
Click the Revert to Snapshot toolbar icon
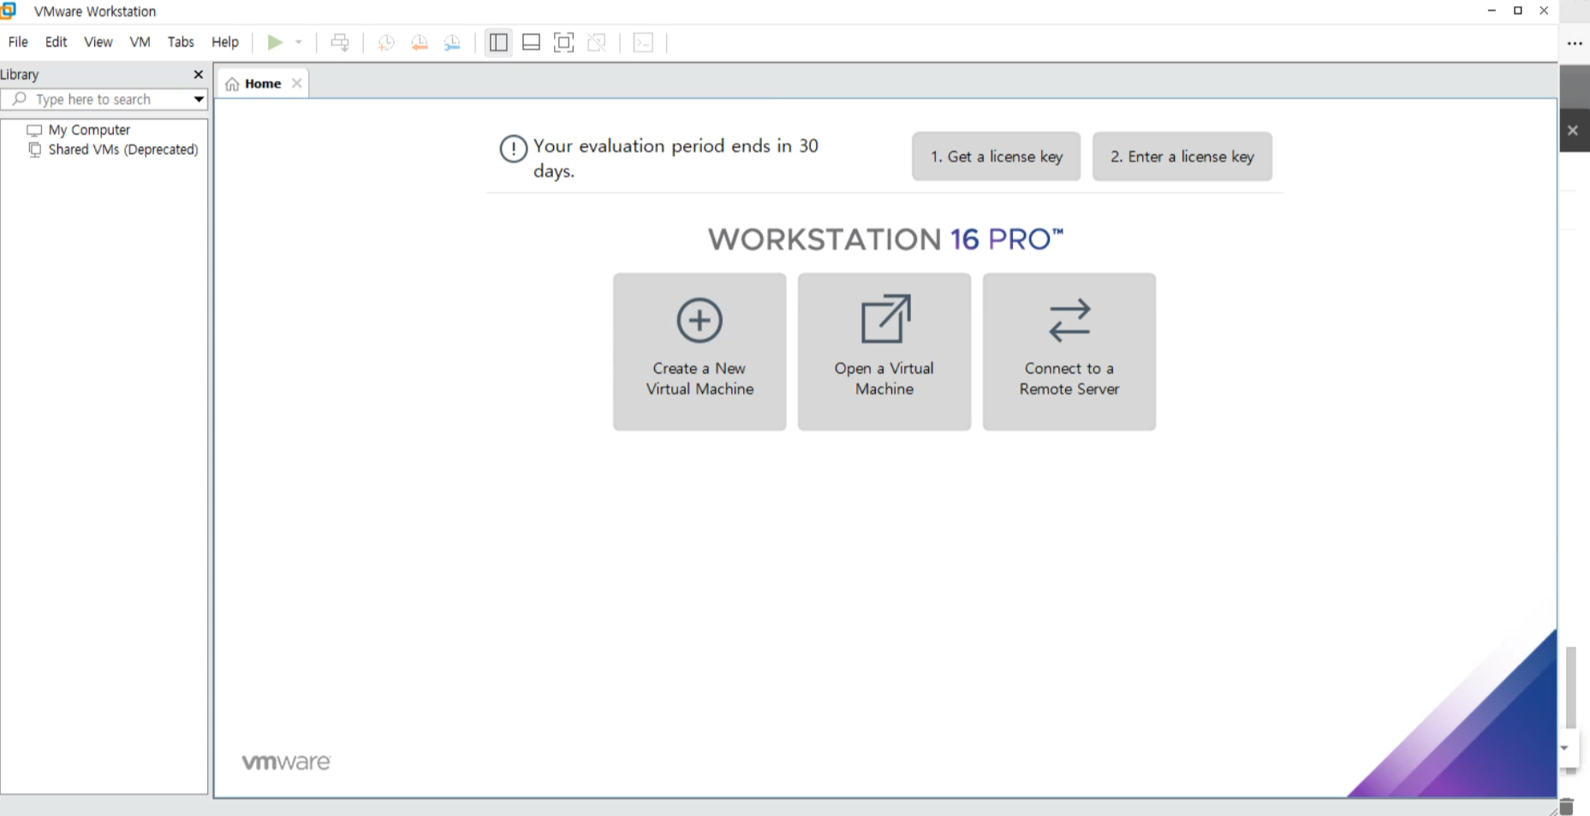click(x=420, y=43)
